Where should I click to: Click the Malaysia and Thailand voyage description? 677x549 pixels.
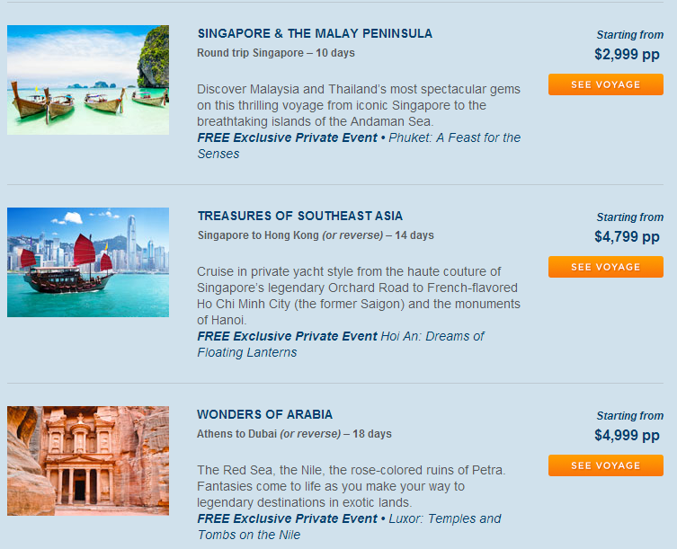pyautogui.click(x=359, y=105)
